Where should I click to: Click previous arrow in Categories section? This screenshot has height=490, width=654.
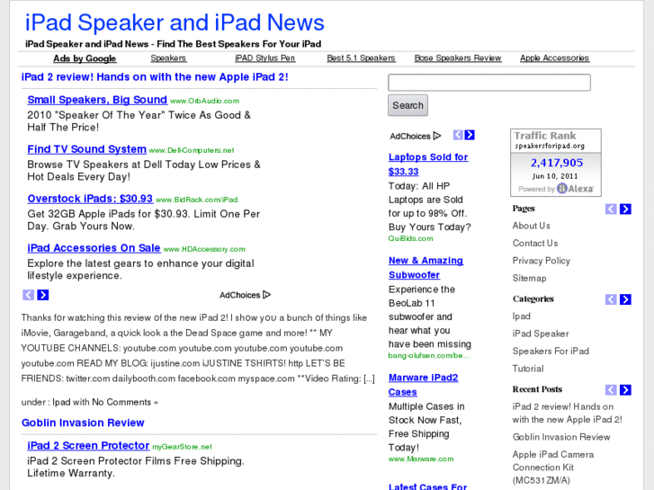tap(611, 299)
